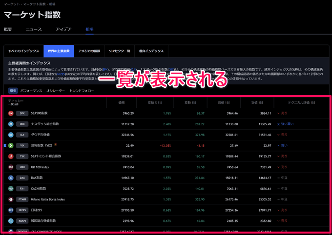The width and height of the screenshot is (332, 235).
Task: Click the DJI ticker badge
Action: [x=22, y=135]
